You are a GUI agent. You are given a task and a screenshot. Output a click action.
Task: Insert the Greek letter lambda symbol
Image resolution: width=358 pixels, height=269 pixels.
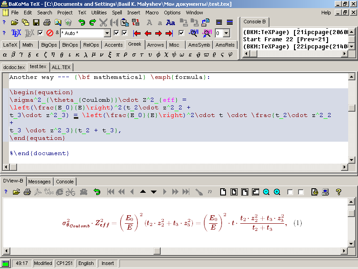tap(85, 55)
